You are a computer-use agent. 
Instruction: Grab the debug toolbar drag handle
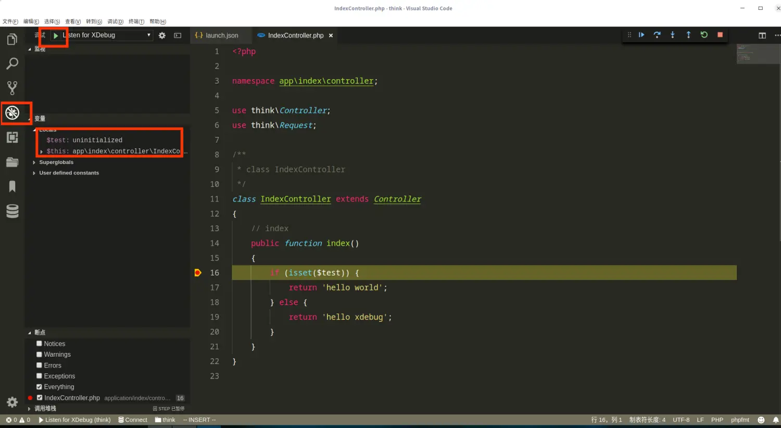[629, 35]
